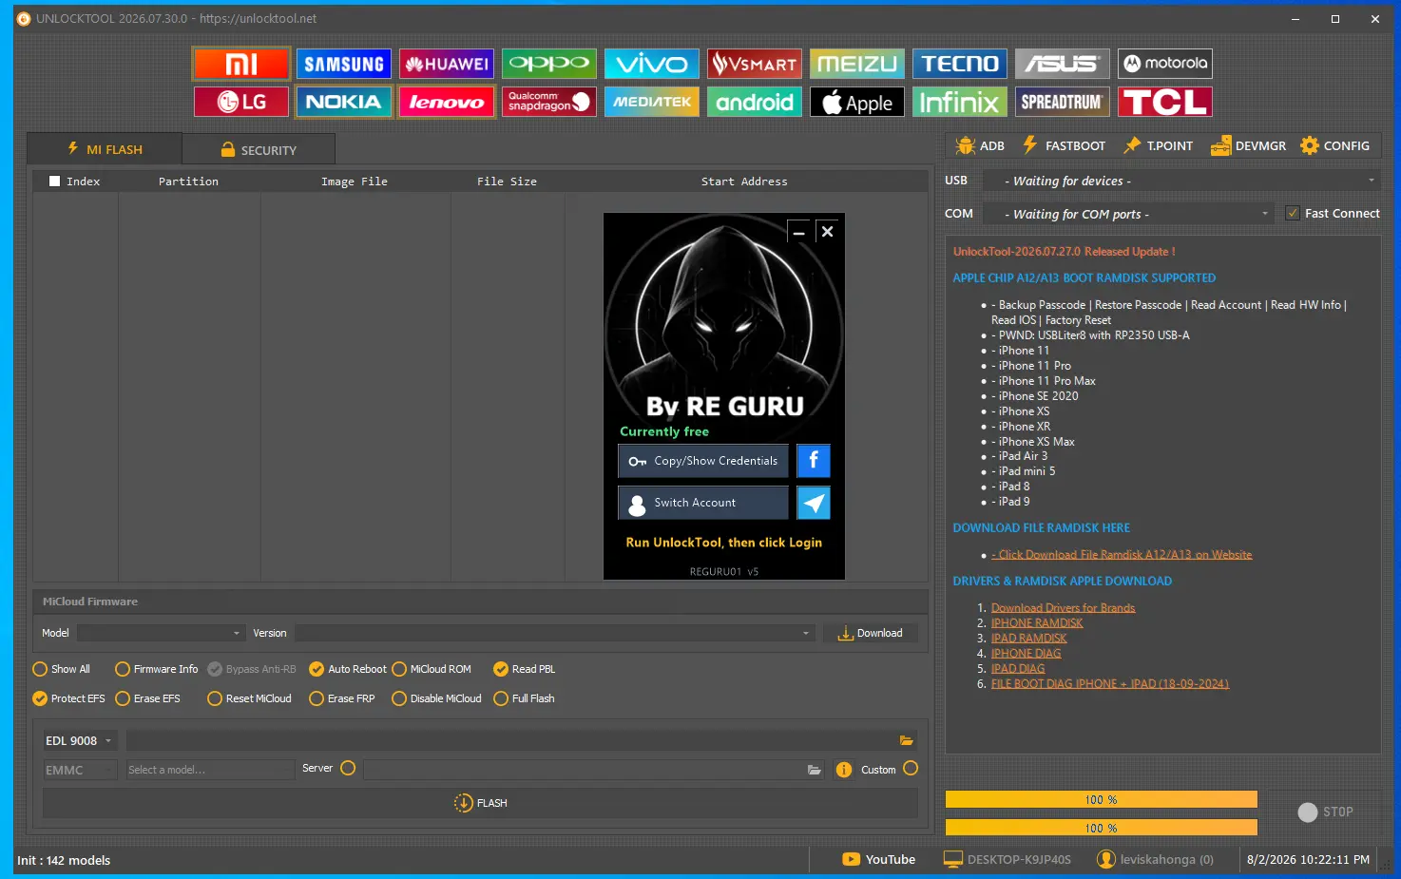Click the STOP button
This screenshot has width=1401, height=879.
pos(1326,812)
